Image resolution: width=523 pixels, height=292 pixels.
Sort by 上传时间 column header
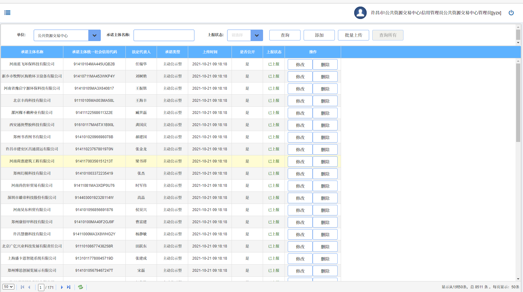tap(210, 52)
